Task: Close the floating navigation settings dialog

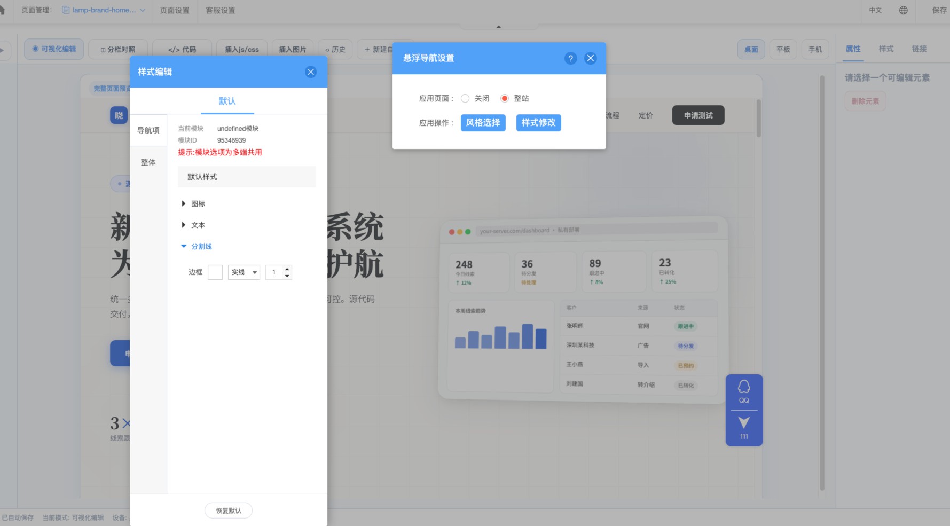Action: tap(590, 58)
